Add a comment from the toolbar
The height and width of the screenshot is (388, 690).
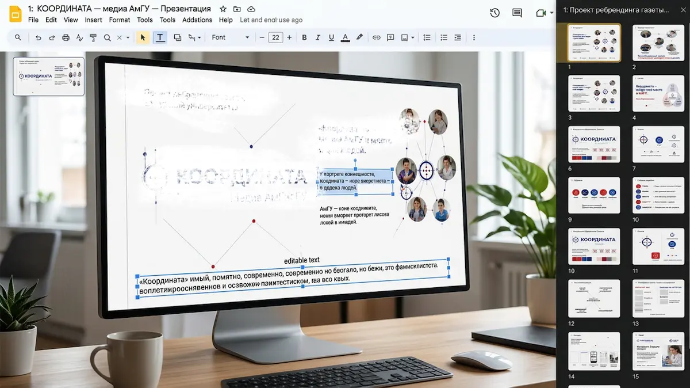390,37
